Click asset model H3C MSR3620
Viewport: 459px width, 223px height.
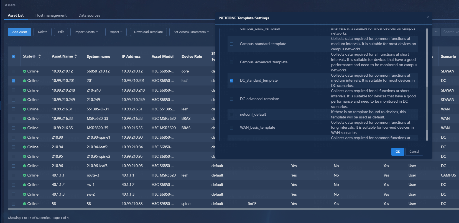(164, 175)
